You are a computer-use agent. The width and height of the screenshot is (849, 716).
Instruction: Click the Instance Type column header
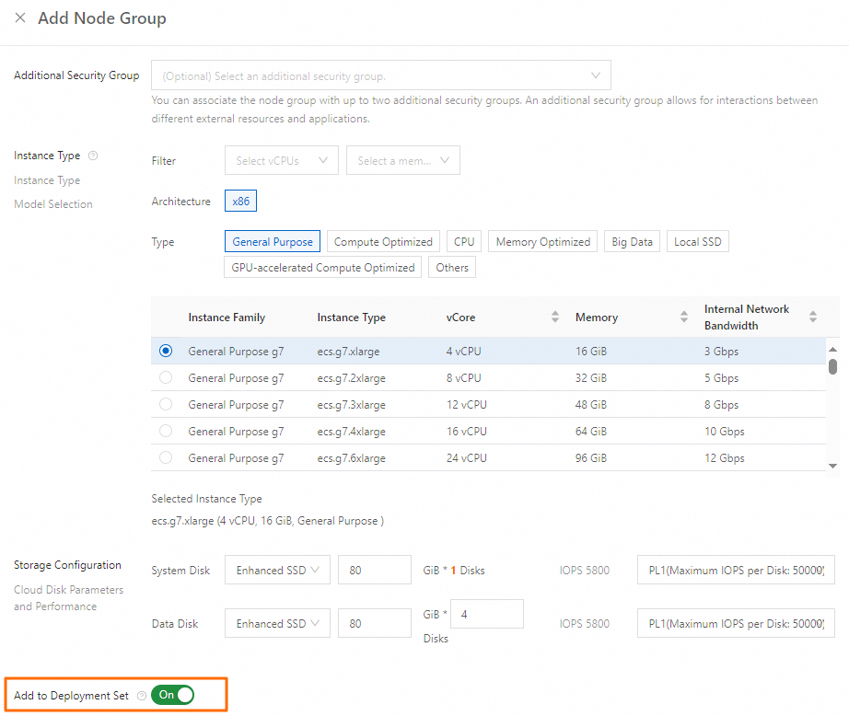tap(352, 318)
